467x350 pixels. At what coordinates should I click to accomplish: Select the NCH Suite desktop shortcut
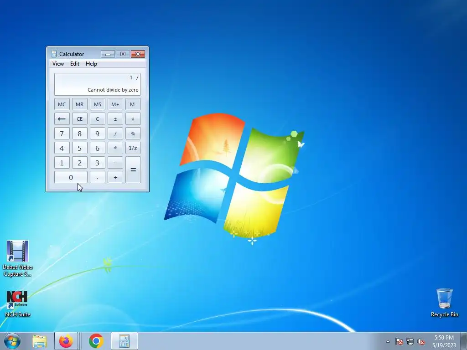(x=17, y=304)
